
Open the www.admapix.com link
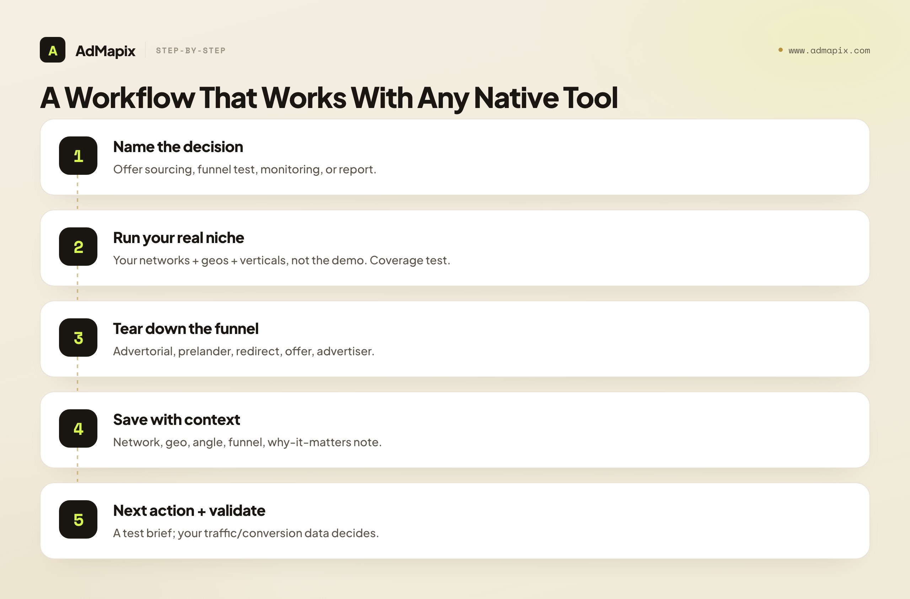(829, 50)
